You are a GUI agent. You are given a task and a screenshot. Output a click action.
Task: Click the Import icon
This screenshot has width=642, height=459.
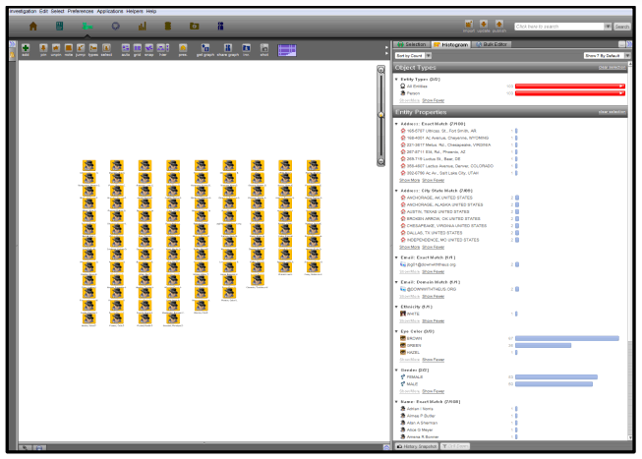click(469, 25)
